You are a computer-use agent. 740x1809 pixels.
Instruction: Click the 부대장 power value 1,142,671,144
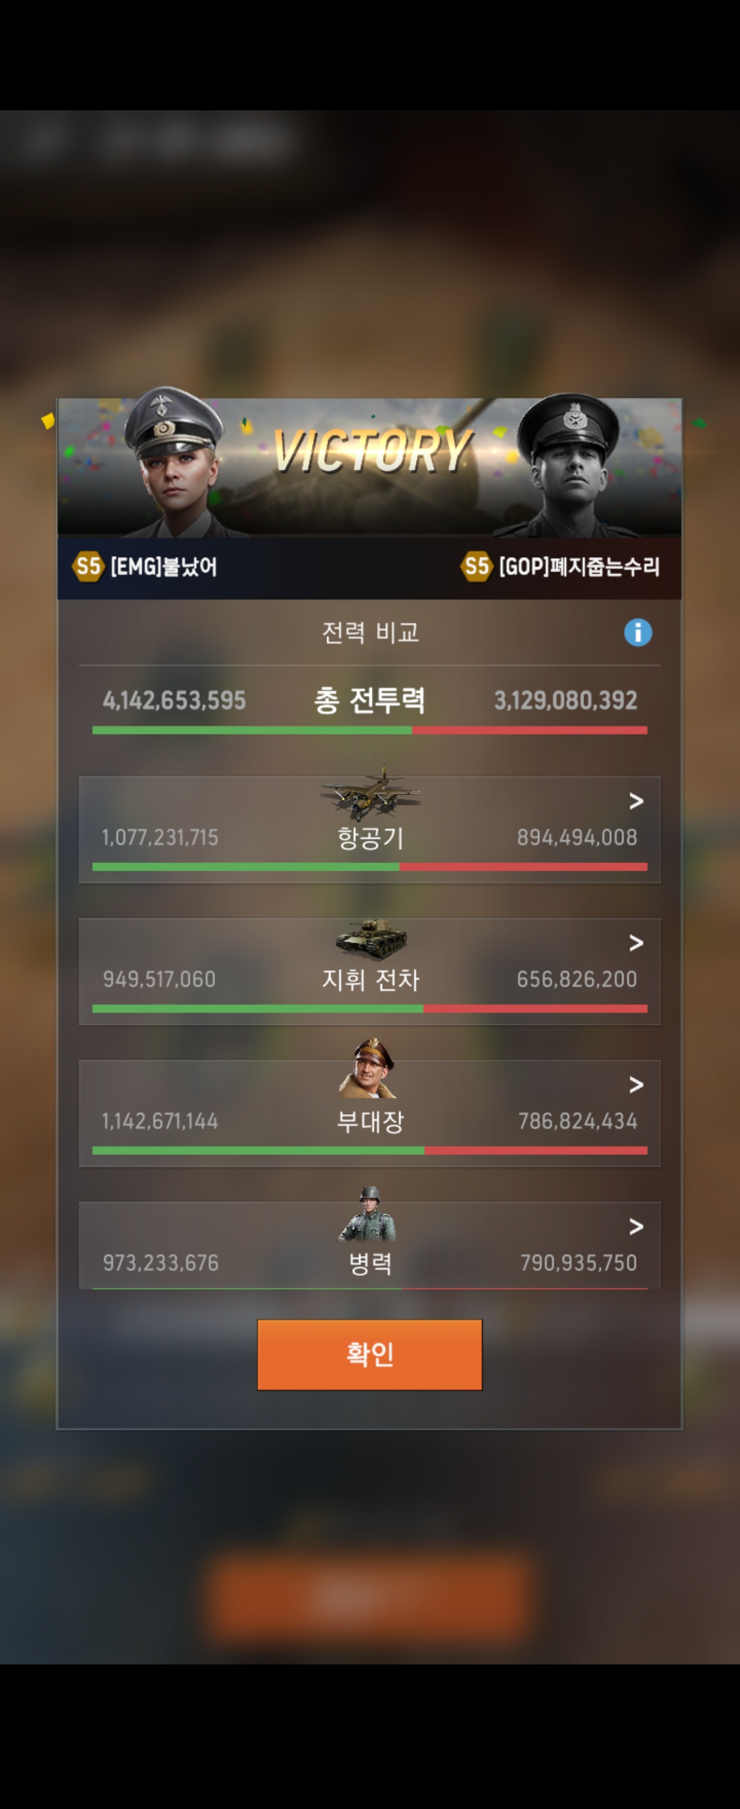tap(160, 1121)
